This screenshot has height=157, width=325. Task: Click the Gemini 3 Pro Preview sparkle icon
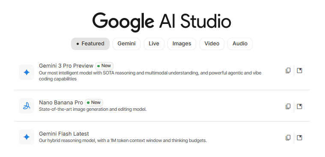coord(27,72)
